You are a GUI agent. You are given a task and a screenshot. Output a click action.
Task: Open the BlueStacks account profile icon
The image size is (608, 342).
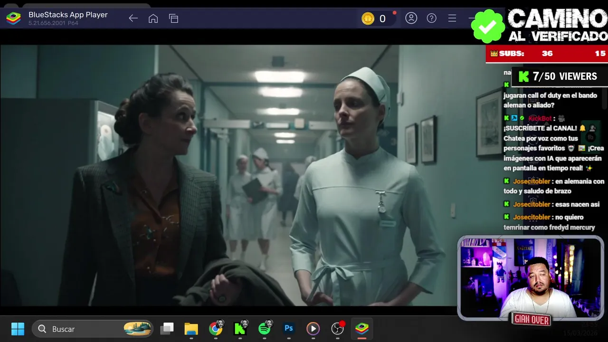click(x=411, y=18)
